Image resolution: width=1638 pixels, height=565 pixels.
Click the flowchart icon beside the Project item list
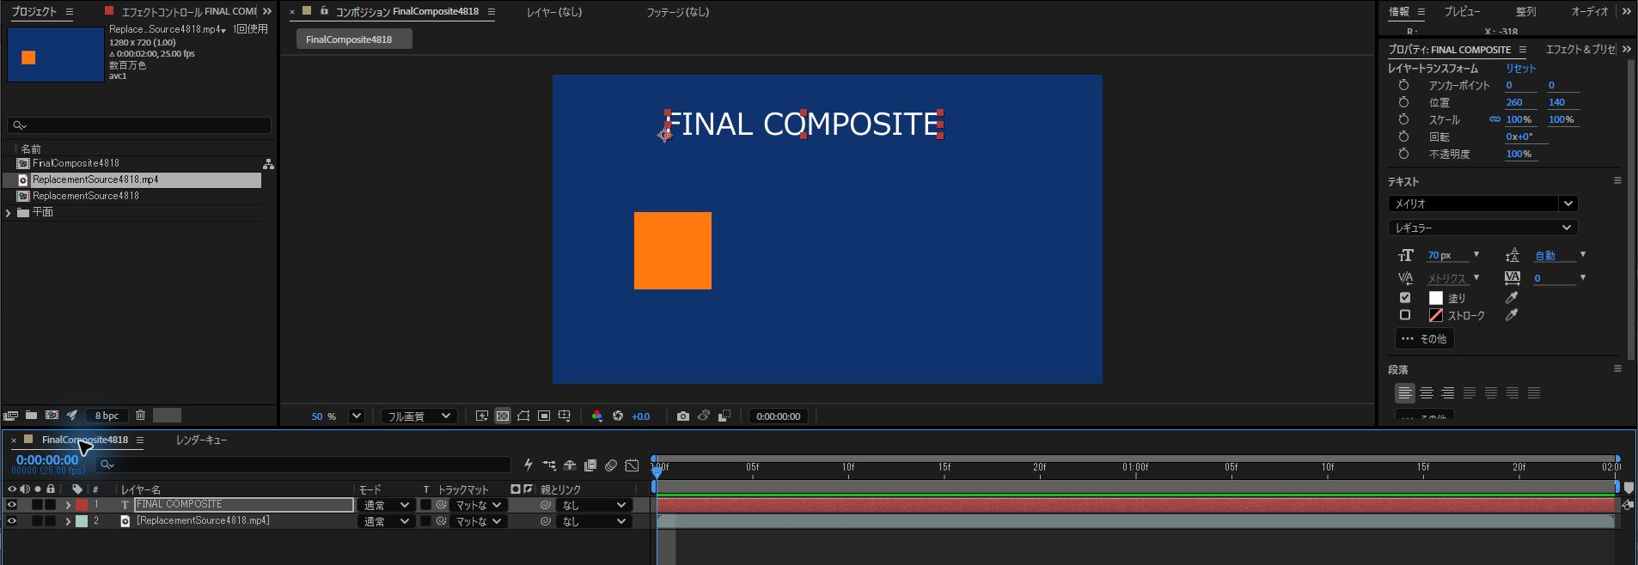pyautogui.click(x=268, y=164)
